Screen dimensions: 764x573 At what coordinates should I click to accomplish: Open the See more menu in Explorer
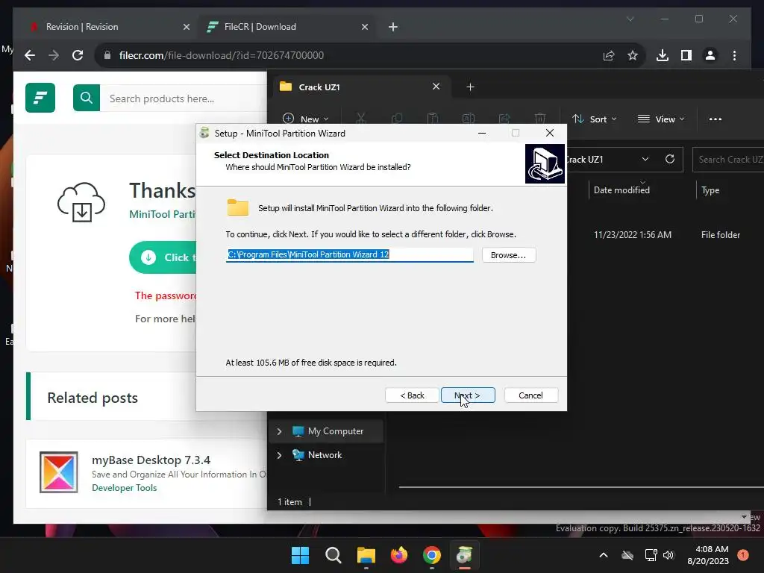pos(716,119)
